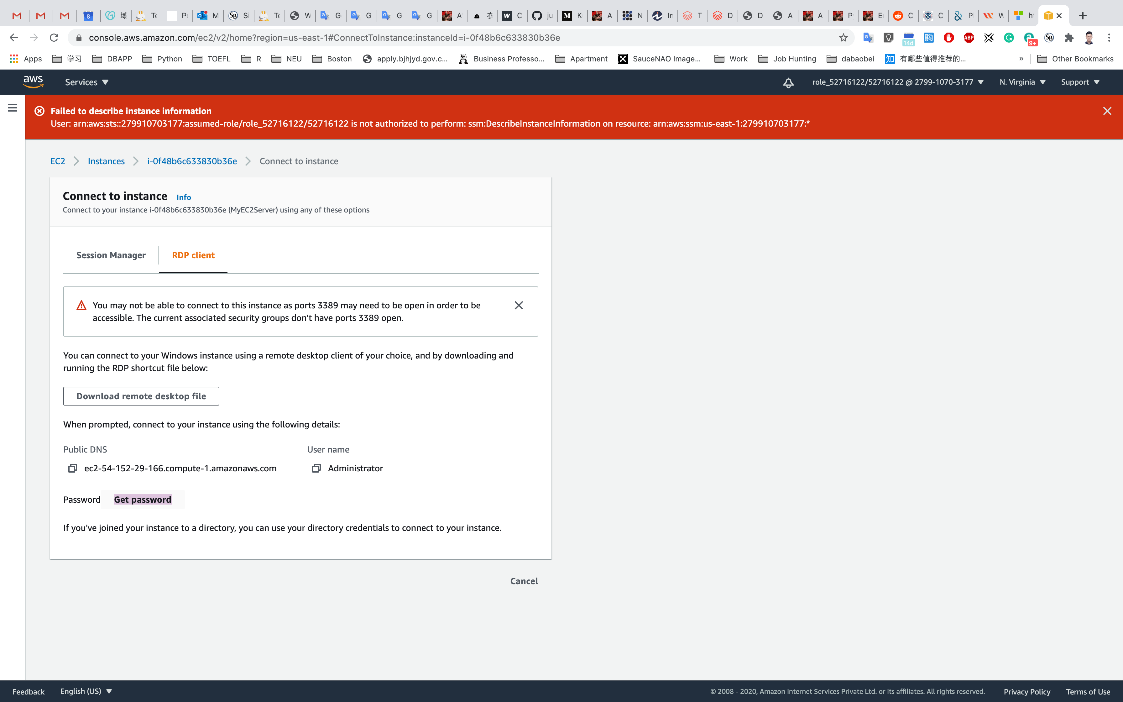1123x702 pixels.
Task: Open the N. Virginia region selector
Action: (x=1022, y=82)
